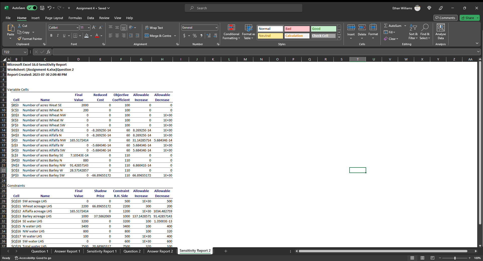This screenshot has width=483, height=261.
Task: Click the Percent Style icon
Action: click(195, 36)
